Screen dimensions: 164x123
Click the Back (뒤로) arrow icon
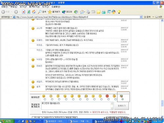point(3,12)
